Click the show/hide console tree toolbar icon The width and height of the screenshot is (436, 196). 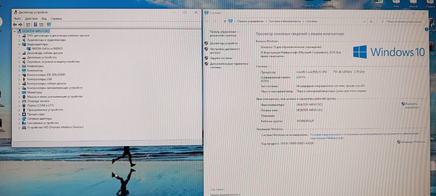[28, 25]
